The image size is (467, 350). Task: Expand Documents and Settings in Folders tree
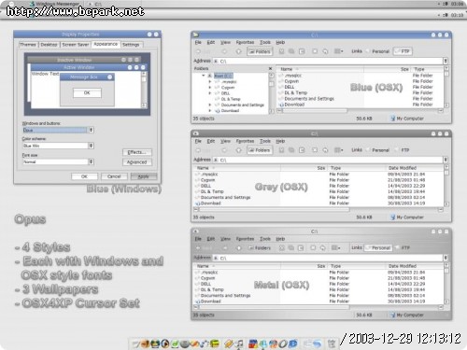click(x=210, y=105)
